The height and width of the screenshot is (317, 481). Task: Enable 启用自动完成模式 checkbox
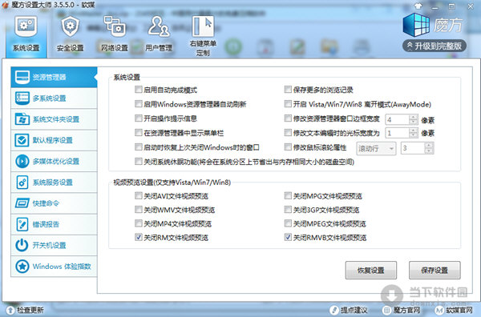[139, 90]
